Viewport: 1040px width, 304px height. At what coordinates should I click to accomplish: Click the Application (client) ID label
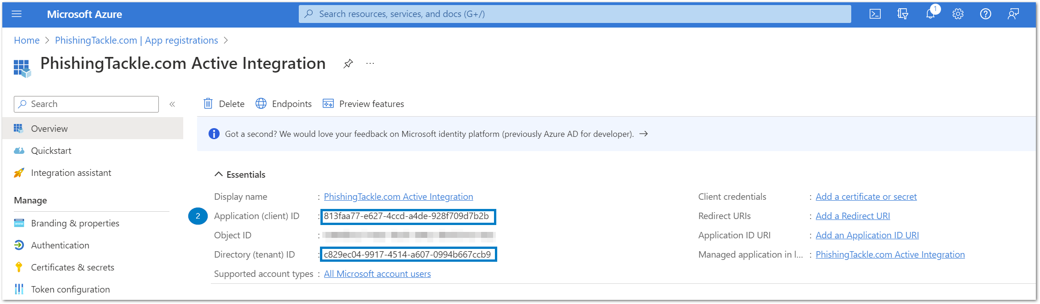click(256, 216)
